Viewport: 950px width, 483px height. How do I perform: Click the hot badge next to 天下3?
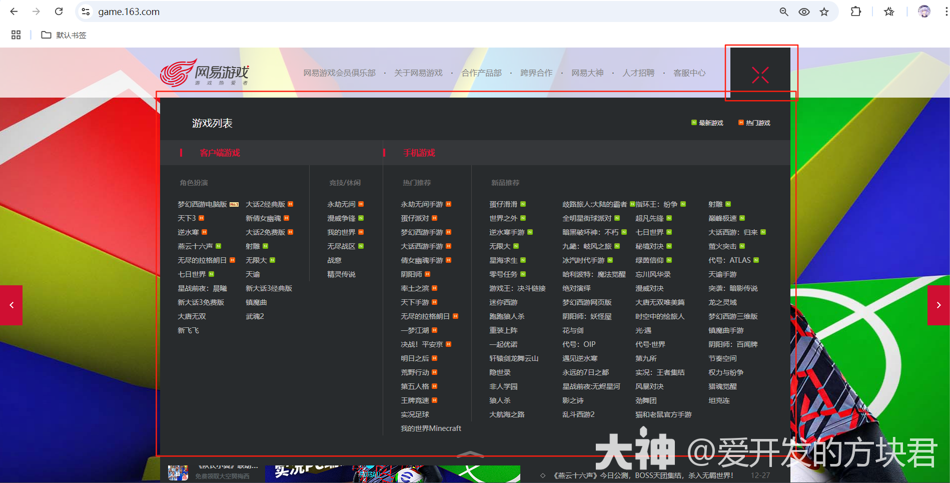pyautogui.click(x=202, y=218)
